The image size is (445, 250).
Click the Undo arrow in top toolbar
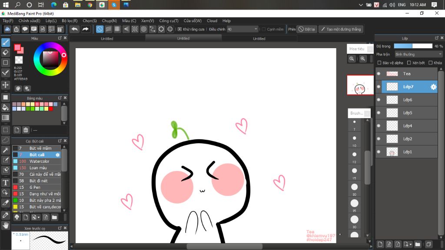pos(75,29)
